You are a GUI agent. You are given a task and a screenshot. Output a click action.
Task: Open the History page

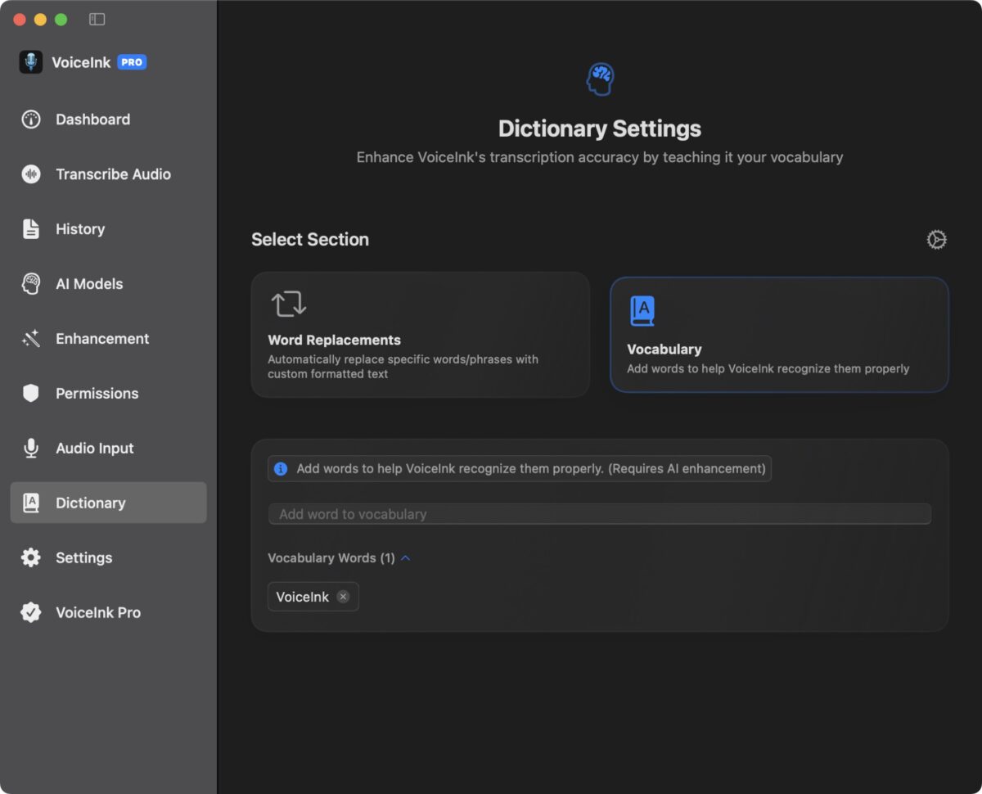click(108, 229)
